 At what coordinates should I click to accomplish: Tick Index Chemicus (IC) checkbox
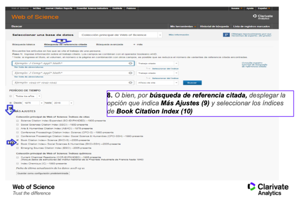tap(17, 163)
